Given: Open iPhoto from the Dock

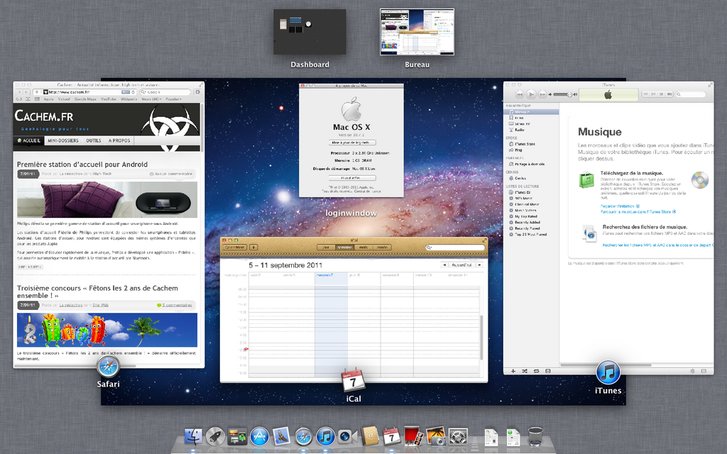Looking at the screenshot, I should coord(435,436).
